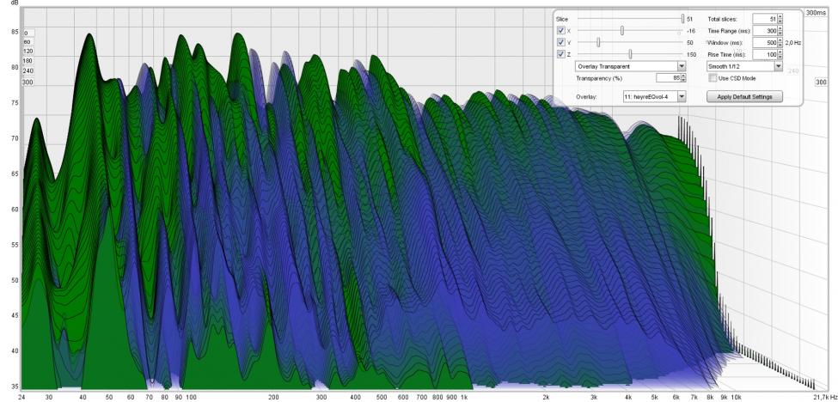
Task: Click the '10k' frequency axis label
Action: (x=736, y=397)
